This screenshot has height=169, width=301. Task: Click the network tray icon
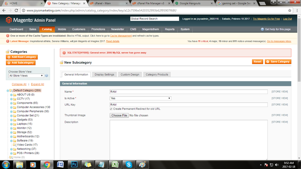(271, 165)
